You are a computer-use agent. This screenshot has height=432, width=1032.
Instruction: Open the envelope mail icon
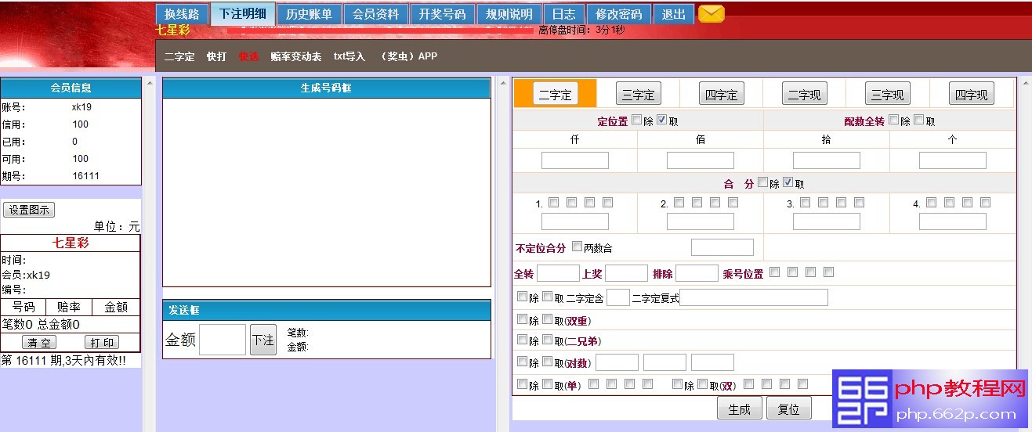pos(711,13)
